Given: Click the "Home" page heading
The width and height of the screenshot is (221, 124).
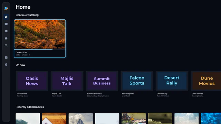Looking at the screenshot, I should point(23,7).
